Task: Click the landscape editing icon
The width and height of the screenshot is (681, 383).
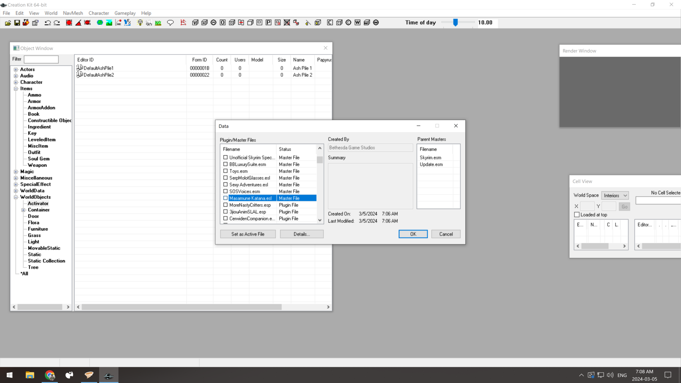Action: tap(109, 23)
